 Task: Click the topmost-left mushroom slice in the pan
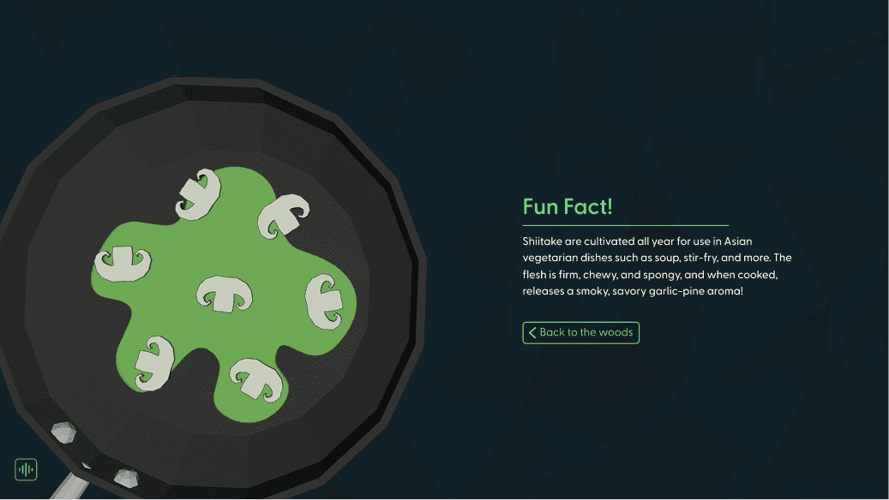point(198,195)
